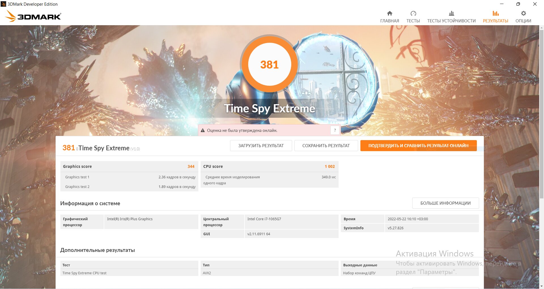The width and height of the screenshot is (544, 289).
Task: Switch to the ТЕСТЫ tab label
Action: tap(413, 21)
